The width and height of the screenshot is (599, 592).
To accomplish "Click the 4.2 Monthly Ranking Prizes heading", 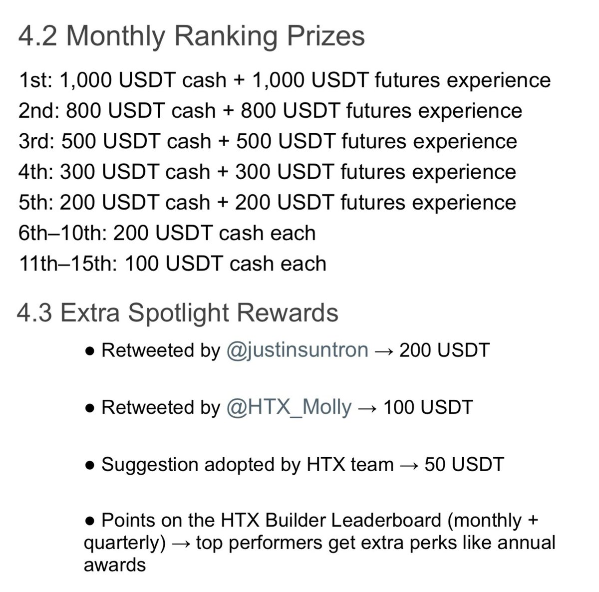I will (x=191, y=36).
